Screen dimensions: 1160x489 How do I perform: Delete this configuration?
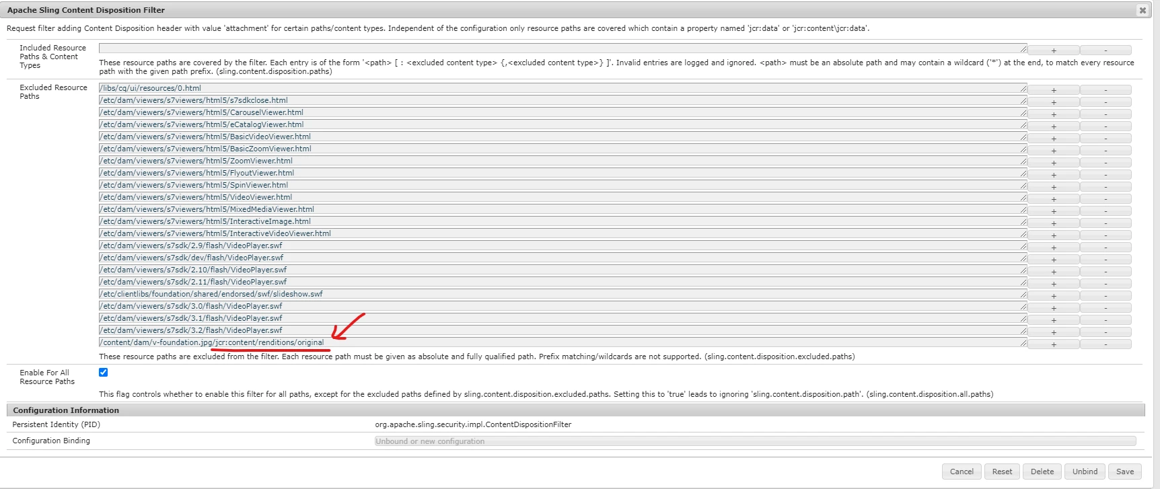coord(1042,472)
